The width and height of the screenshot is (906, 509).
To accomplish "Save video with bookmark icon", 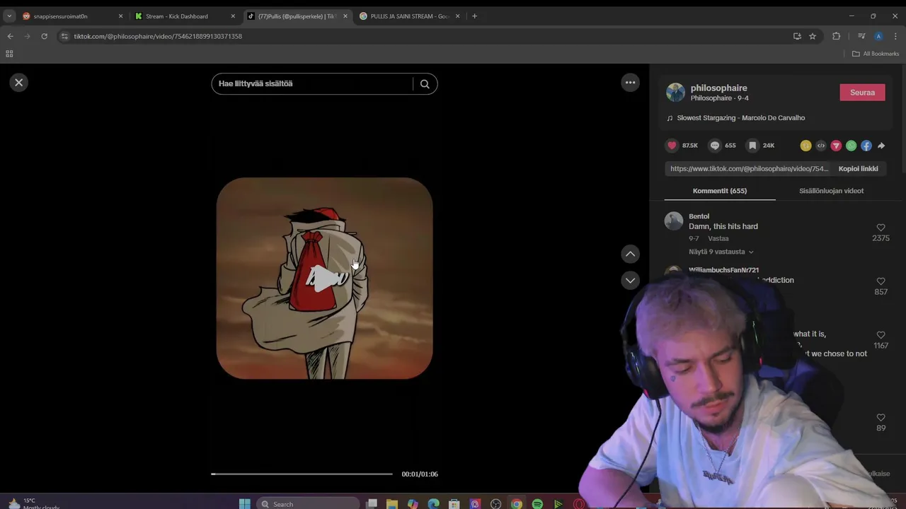I will click(x=752, y=146).
